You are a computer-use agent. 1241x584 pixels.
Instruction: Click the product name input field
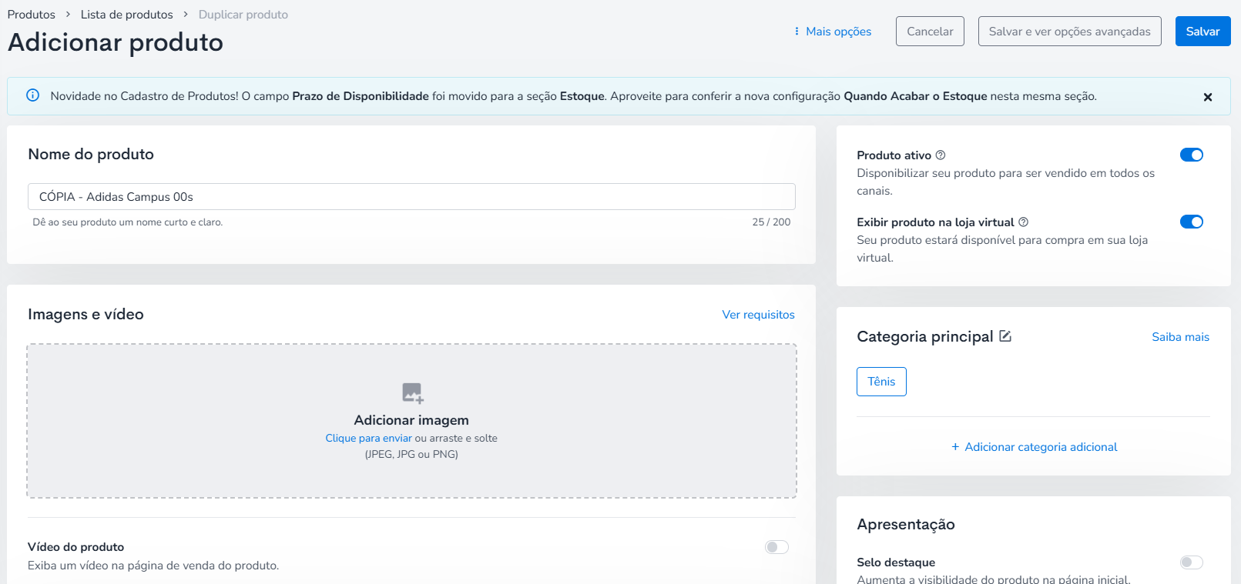click(x=411, y=197)
